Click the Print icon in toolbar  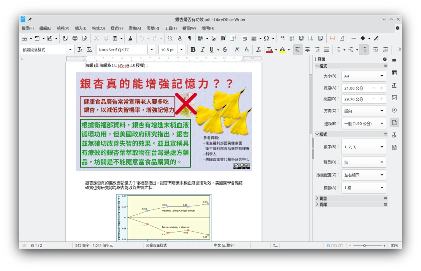point(75,38)
